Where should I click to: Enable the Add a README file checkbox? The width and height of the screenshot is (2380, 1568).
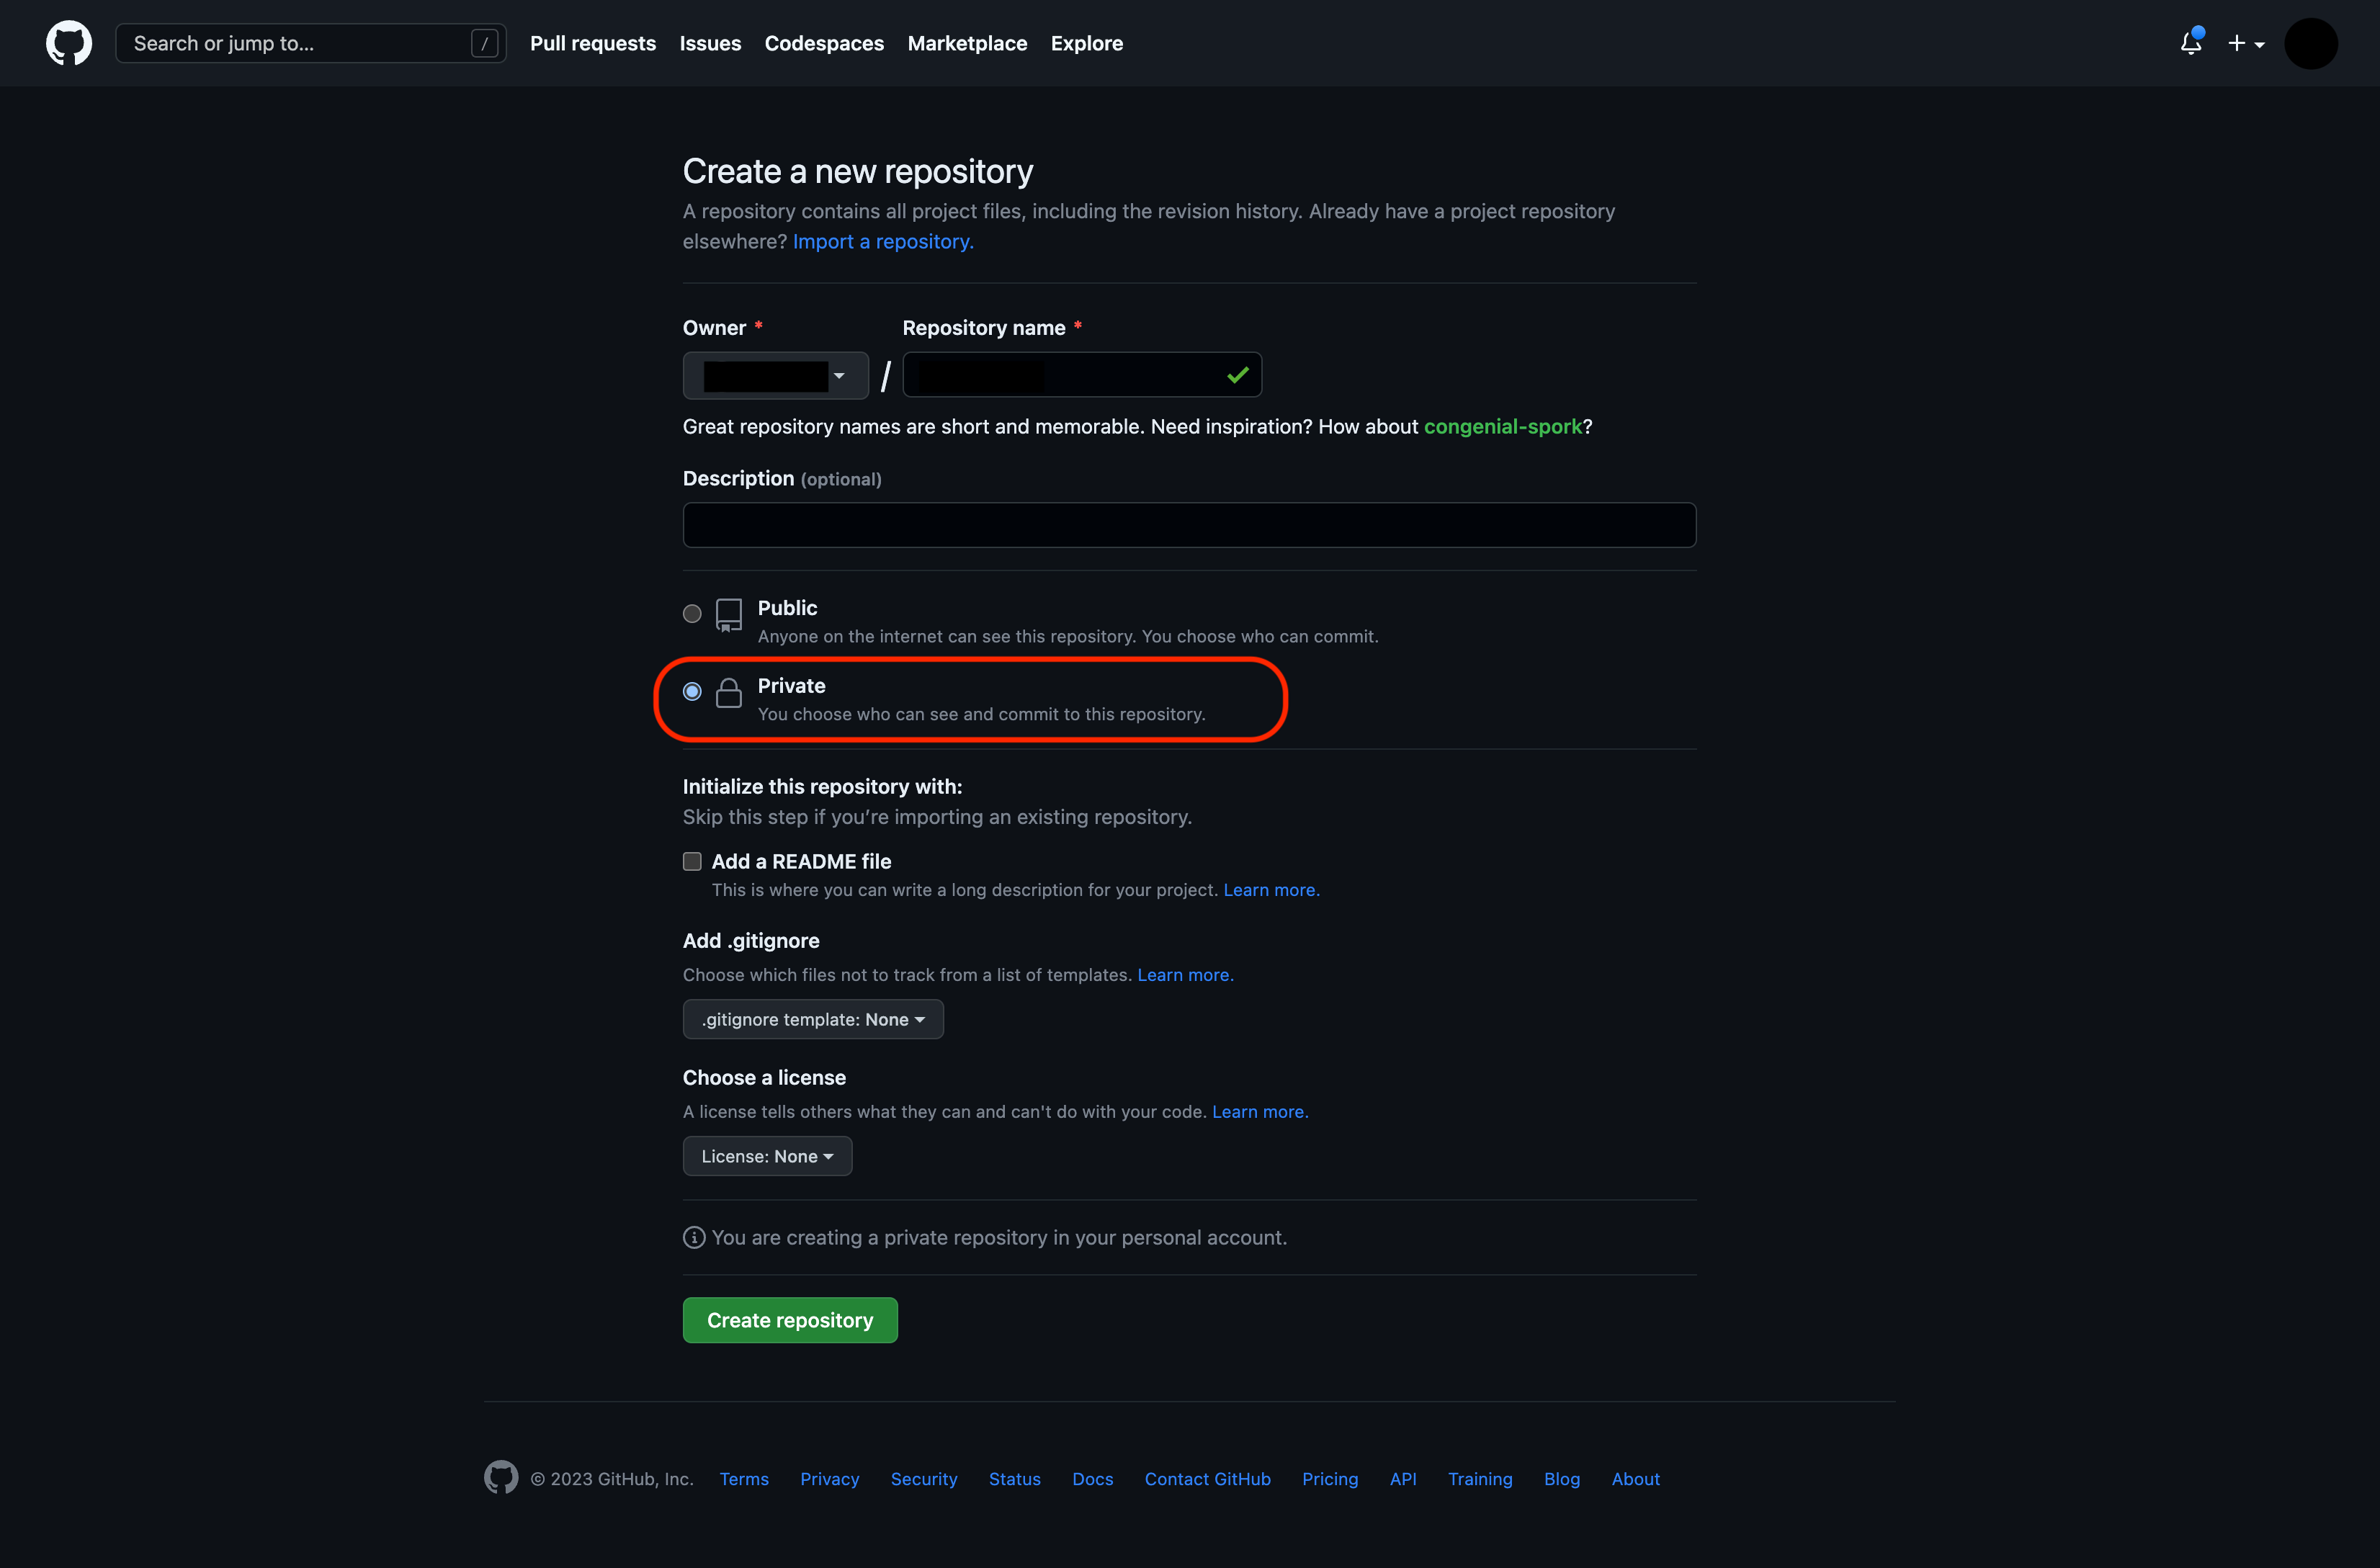691,861
